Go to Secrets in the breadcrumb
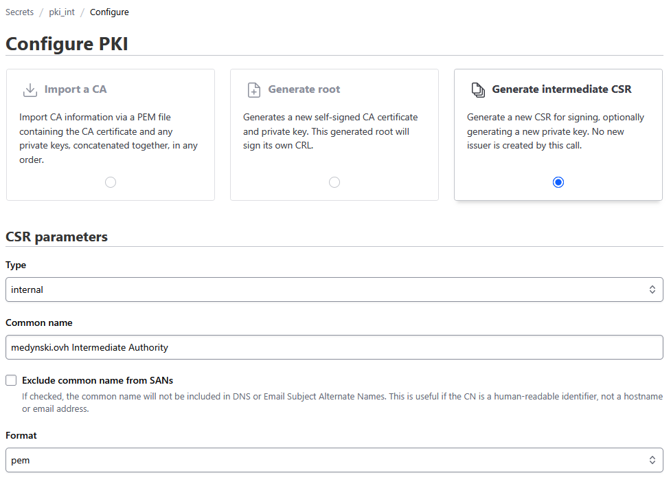The width and height of the screenshot is (671, 482). pos(19,12)
